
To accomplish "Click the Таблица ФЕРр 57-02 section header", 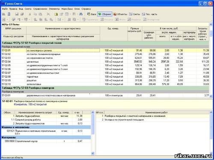I will [105, 43].
